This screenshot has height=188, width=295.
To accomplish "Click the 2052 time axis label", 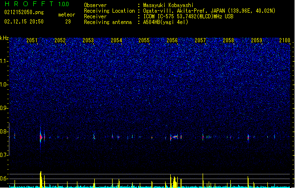I will (60, 40).
